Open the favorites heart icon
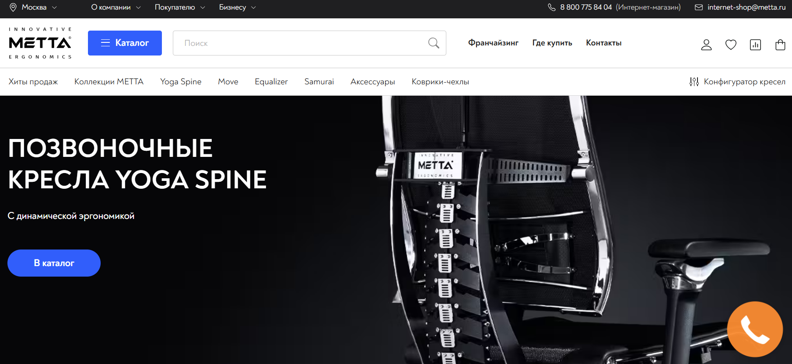This screenshot has height=364, width=792. click(x=731, y=45)
